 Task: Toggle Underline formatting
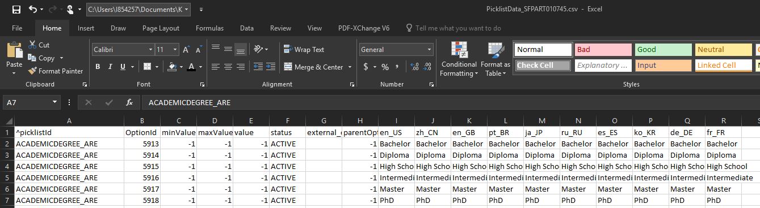122,67
